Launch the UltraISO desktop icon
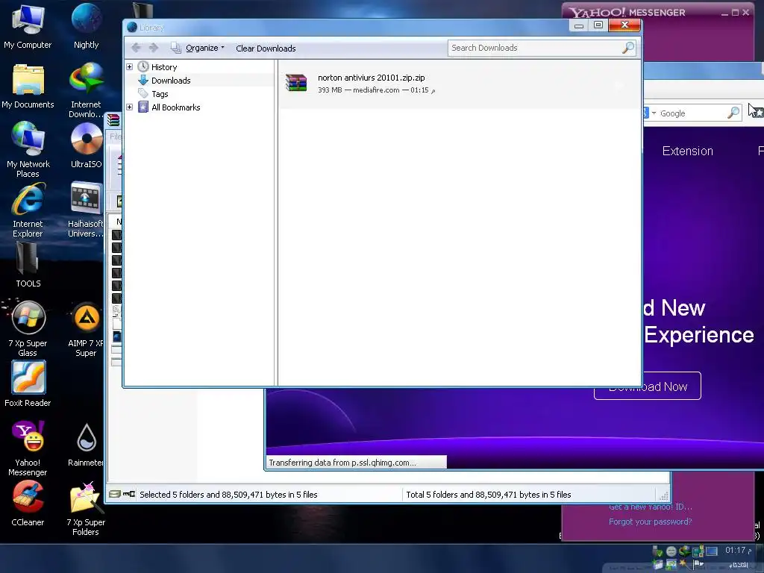 click(x=87, y=145)
